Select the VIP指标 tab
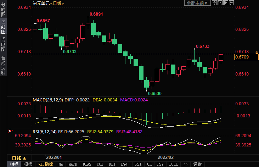 click(x=45, y=164)
